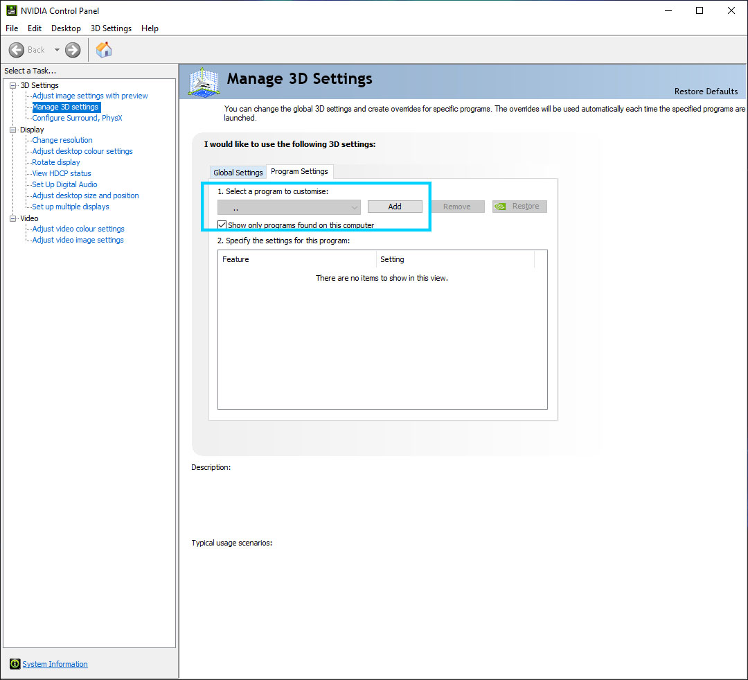Open Adjust desktop size and position
The image size is (748, 680).
point(85,195)
